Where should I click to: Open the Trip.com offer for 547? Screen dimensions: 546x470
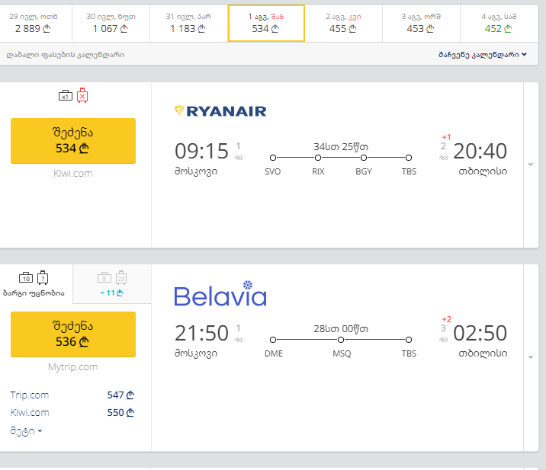tap(72, 395)
